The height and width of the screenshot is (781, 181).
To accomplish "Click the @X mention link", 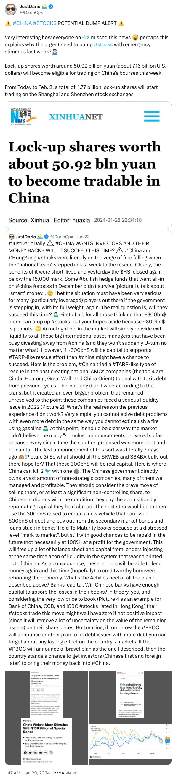I will coord(86,37).
